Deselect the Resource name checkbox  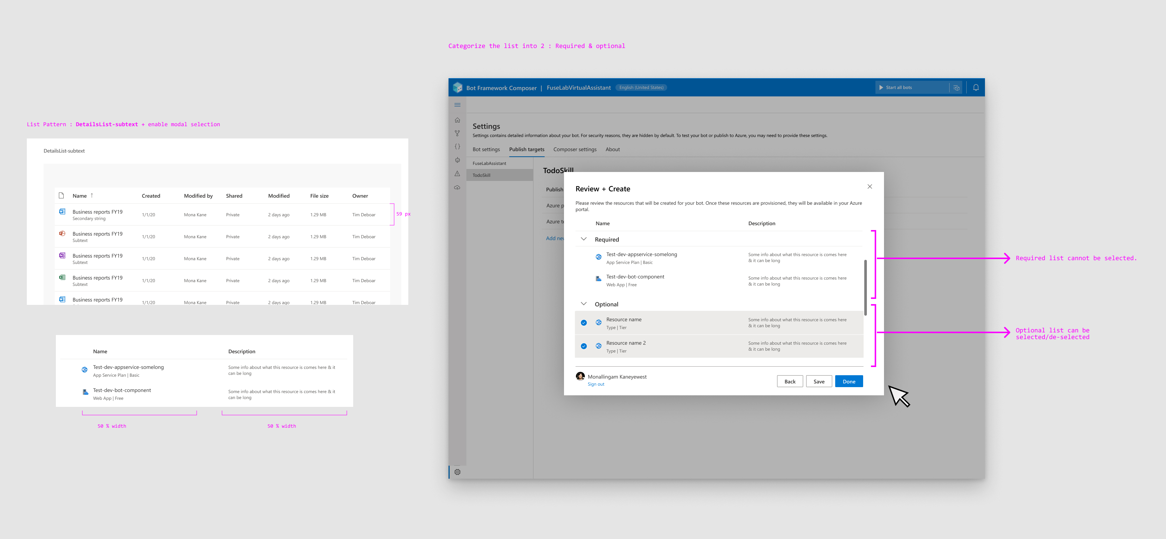click(584, 322)
